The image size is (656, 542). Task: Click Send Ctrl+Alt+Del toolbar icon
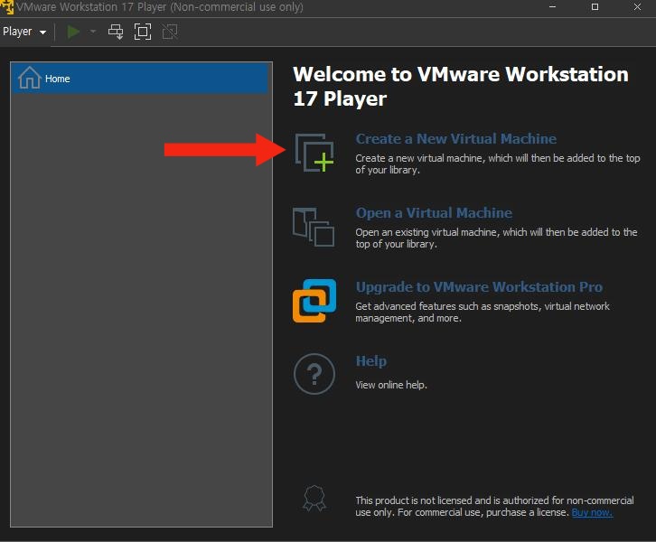pyautogui.click(x=116, y=32)
